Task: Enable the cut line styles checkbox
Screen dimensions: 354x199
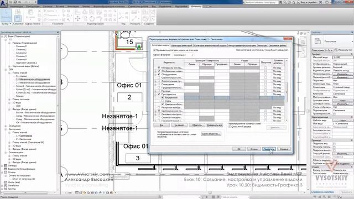Action: pos(230,127)
